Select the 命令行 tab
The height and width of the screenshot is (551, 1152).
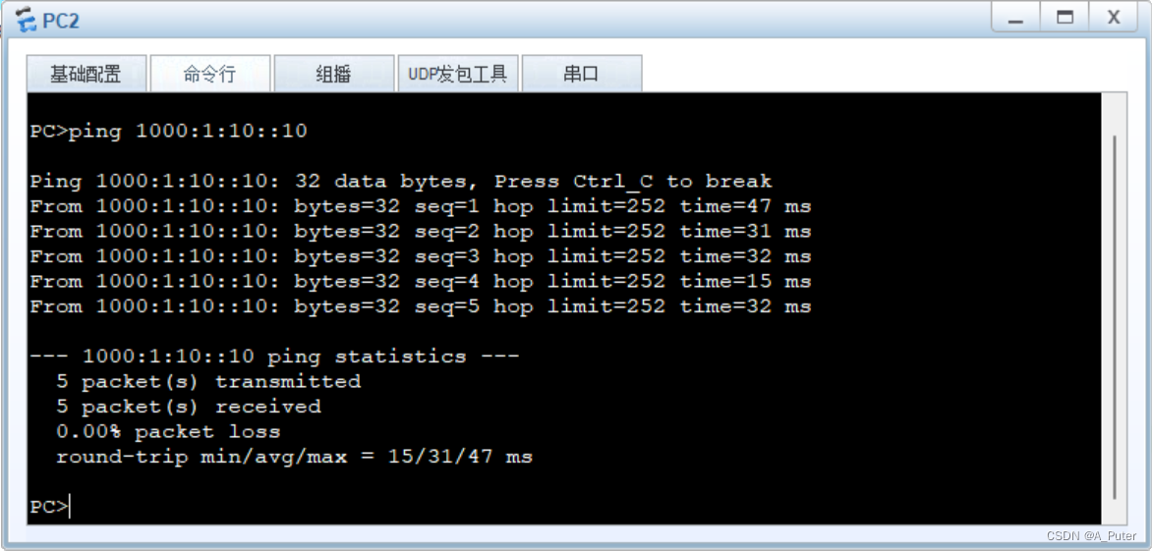click(x=209, y=75)
